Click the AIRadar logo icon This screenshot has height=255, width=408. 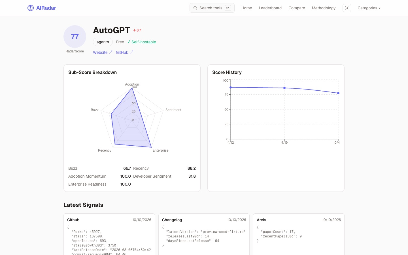pyautogui.click(x=31, y=8)
